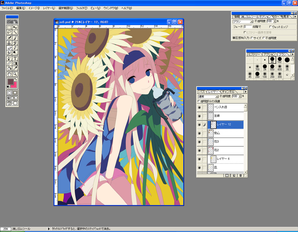Delete layer using trash icon
The height and width of the screenshot is (232, 298).
[241, 175]
